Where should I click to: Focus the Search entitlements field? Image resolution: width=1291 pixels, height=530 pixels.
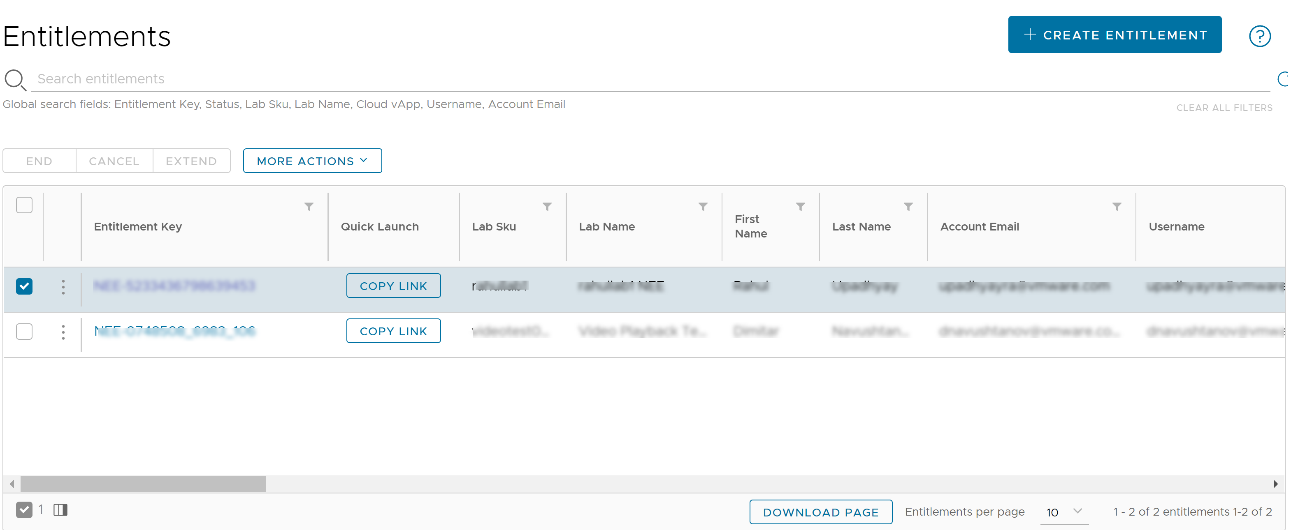click(650, 79)
